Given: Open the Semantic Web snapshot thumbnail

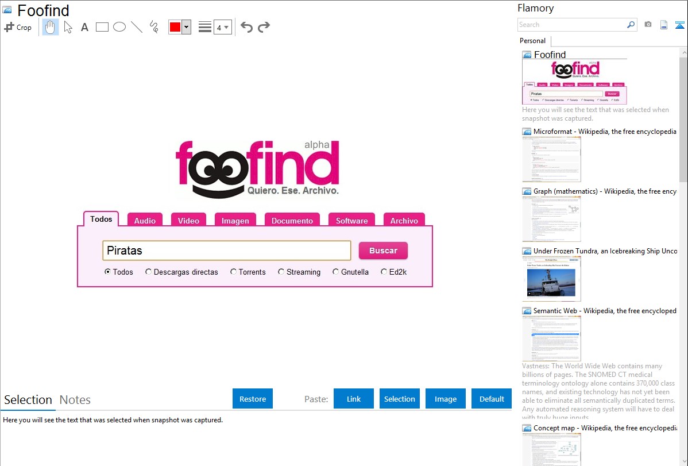Looking at the screenshot, I should pyautogui.click(x=551, y=338).
